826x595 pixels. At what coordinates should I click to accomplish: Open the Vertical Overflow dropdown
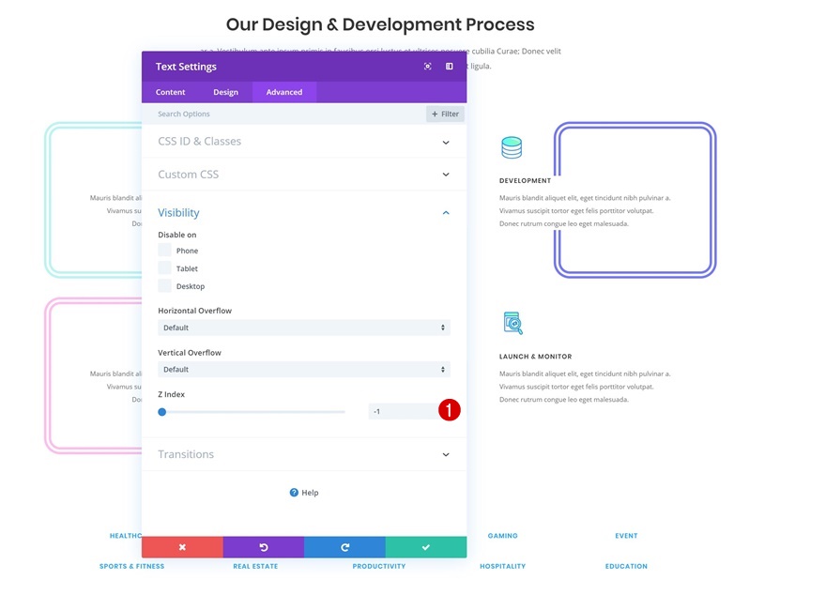pyautogui.click(x=303, y=370)
